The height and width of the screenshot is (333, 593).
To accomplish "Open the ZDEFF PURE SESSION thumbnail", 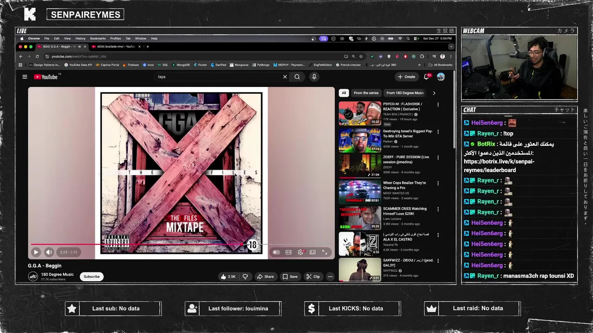I will 360,166.
